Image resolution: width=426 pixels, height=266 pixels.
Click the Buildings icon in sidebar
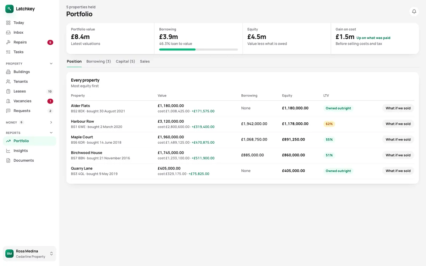(8, 72)
